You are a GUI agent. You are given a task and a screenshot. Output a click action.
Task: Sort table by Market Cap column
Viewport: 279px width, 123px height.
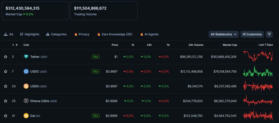[229, 45]
